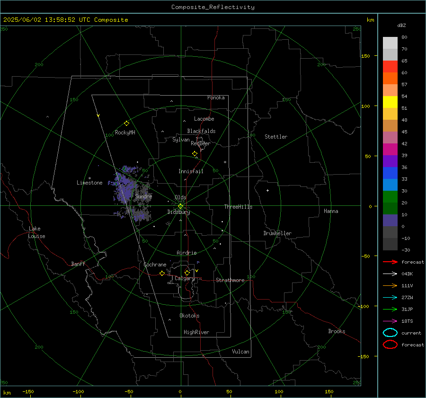
Task: Select the light gray 70-80 dBZ swatch
Action: 390,43
